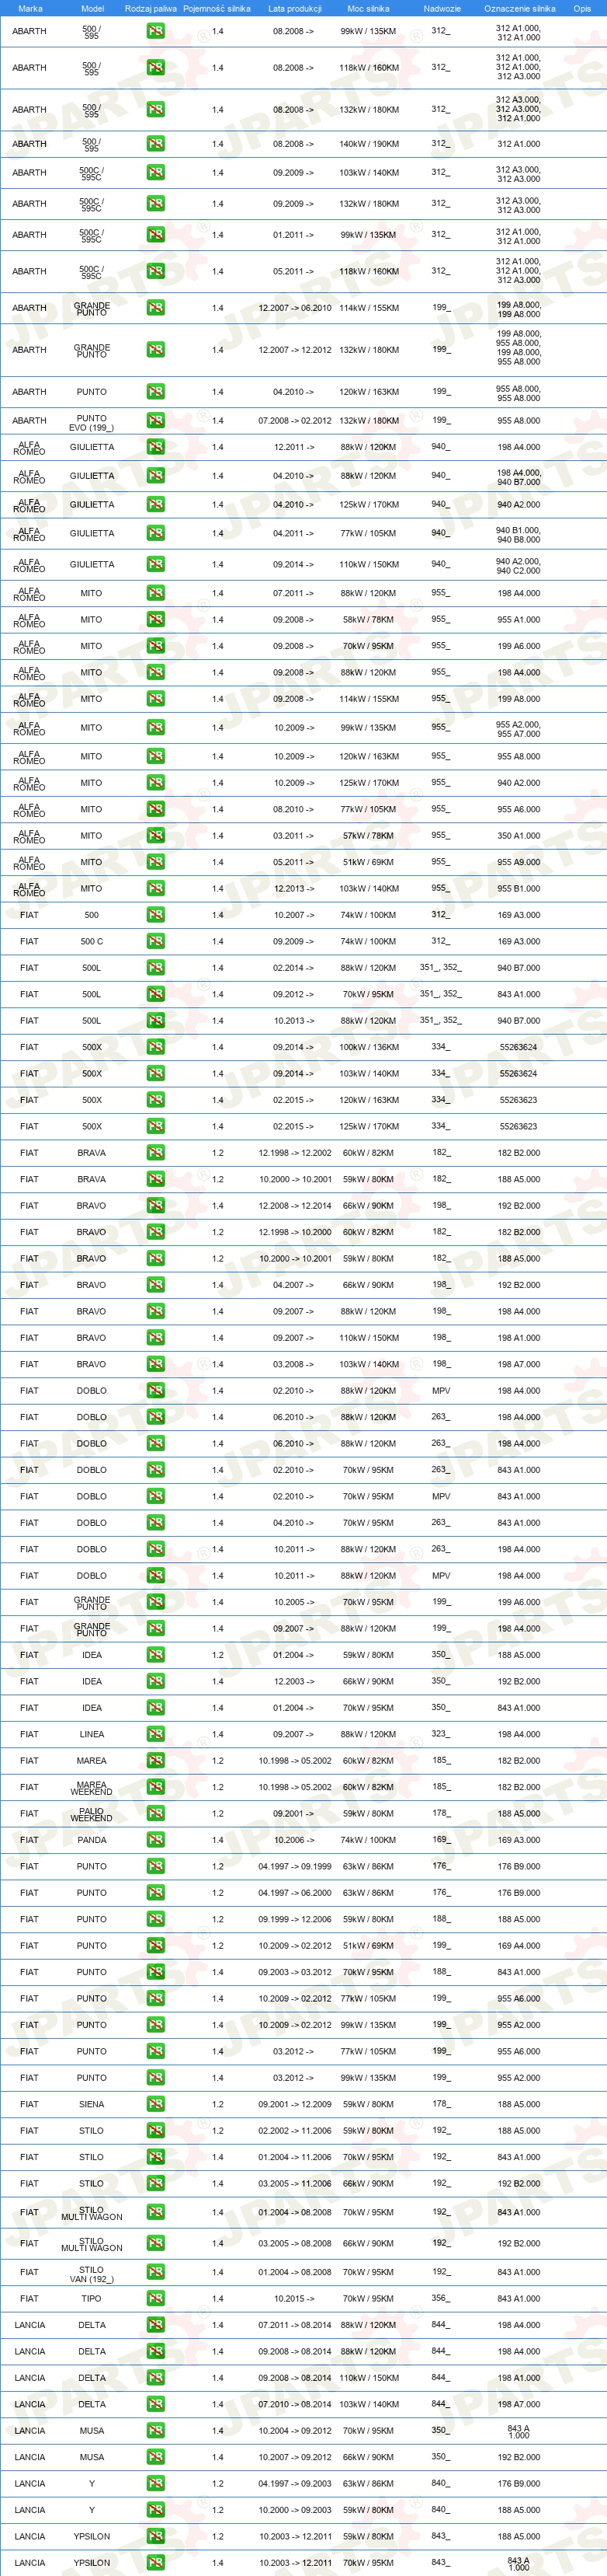Click fuel icon in LANCIA DELTA 103kW row
The width and height of the screenshot is (607, 2576).
point(156,2404)
